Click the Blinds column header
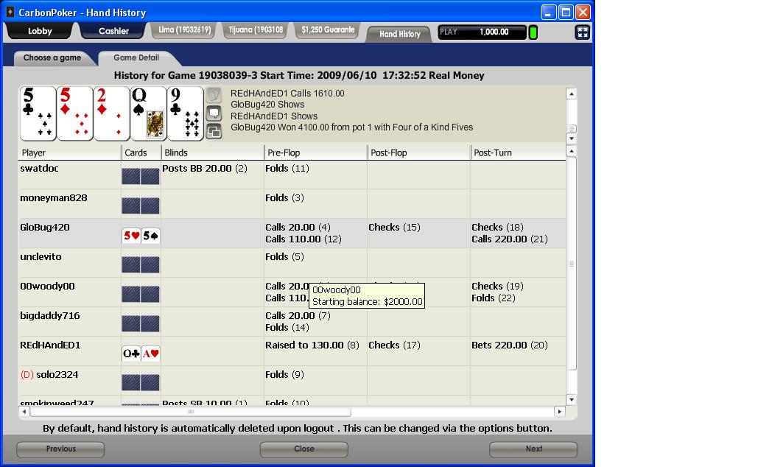The height and width of the screenshot is (467, 772). pyautogui.click(x=213, y=153)
